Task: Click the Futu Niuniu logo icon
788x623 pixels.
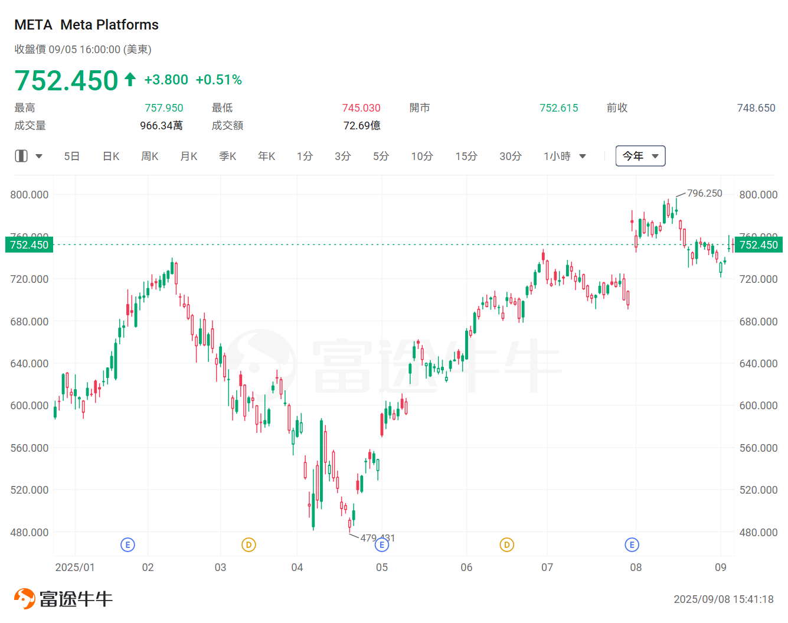Action: pos(25,599)
